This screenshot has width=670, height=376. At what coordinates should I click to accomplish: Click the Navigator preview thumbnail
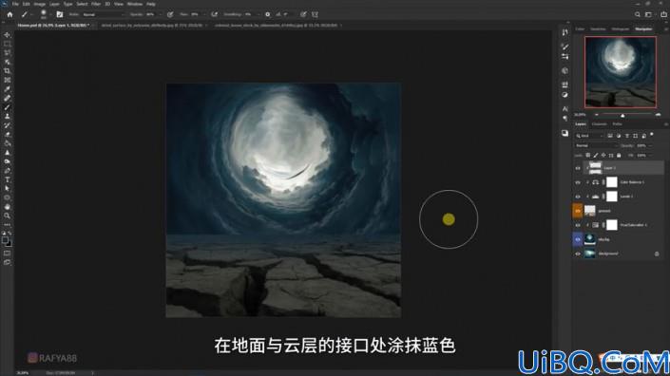[x=621, y=72]
